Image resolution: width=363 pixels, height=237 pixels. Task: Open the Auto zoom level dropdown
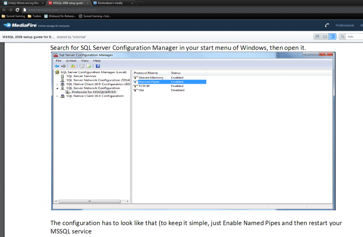click(x=354, y=36)
